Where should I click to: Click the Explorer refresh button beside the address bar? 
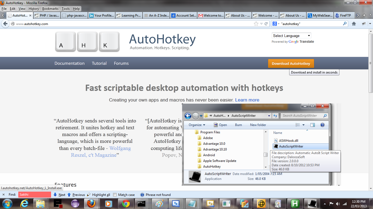pos(275,116)
